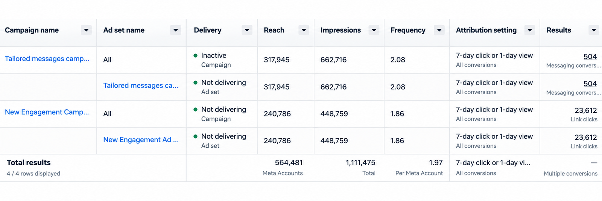Open Delivery column dropdown arrow
The height and width of the screenshot is (201, 602).
pyautogui.click(x=247, y=30)
